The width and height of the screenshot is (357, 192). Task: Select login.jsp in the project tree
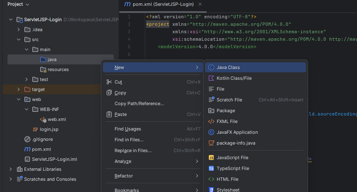pyautogui.click(x=49, y=129)
